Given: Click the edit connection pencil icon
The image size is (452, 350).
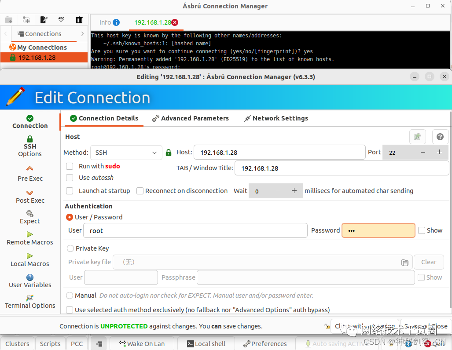Looking at the screenshot, I should click(x=44, y=20).
